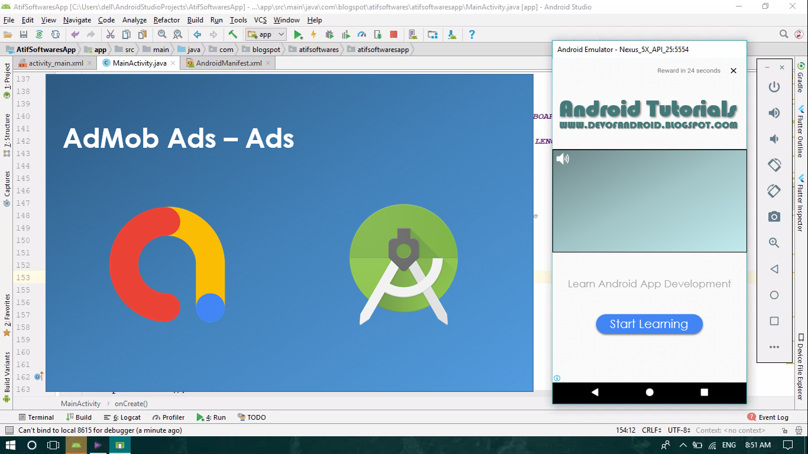Viewport: 808px width, 454px height.
Task: Click the Sync Project with Gradle icon
Action: pos(39,34)
